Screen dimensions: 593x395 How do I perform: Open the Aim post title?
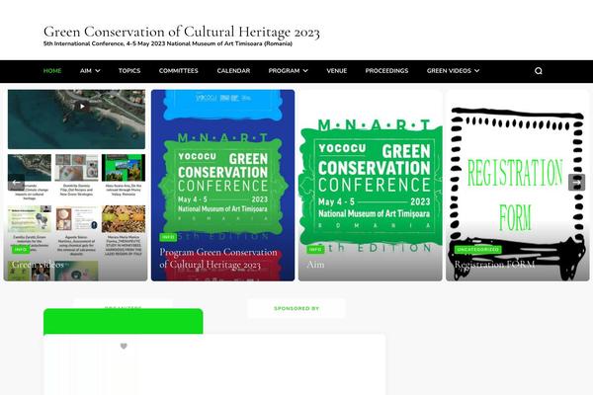(315, 265)
